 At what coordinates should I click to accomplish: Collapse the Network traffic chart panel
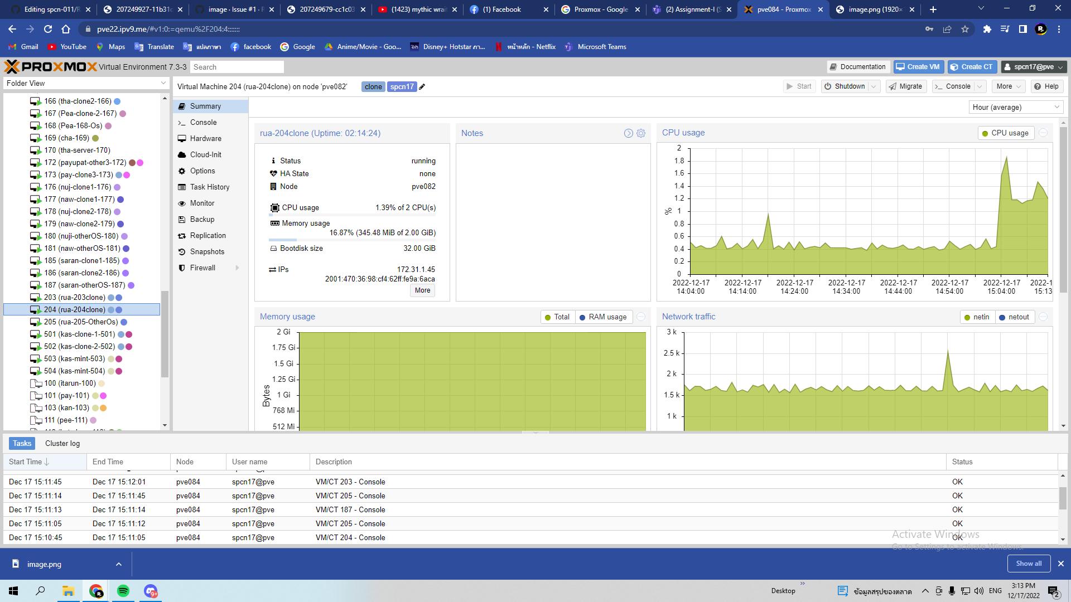point(1043,317)
